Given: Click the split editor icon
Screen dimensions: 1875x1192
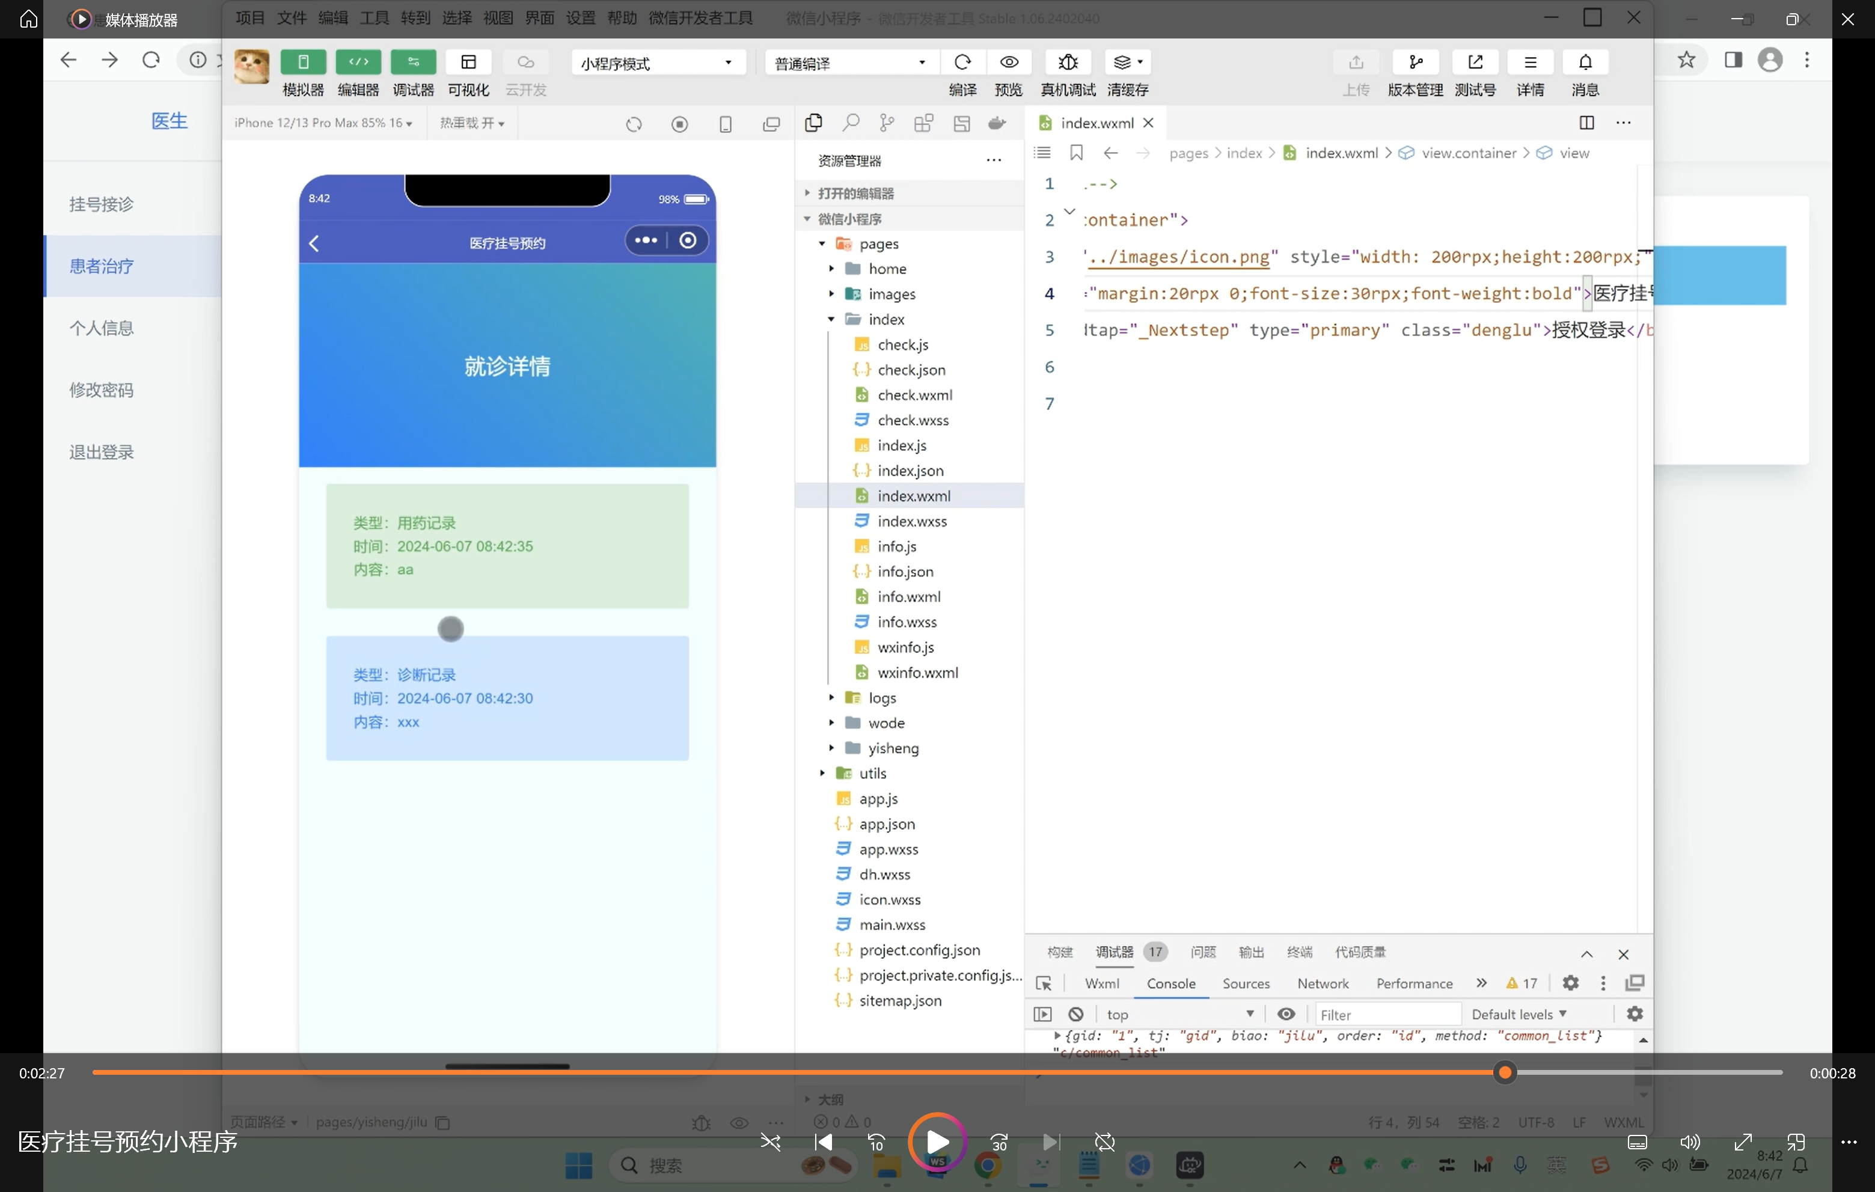Looking at the screenshot, I should (x=1586, y=122).
